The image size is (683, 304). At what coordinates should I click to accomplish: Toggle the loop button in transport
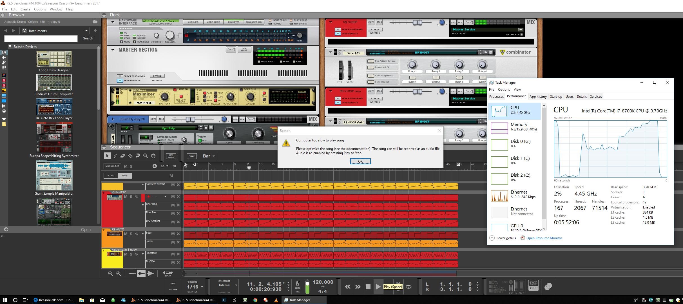click(x=408, y=287)
